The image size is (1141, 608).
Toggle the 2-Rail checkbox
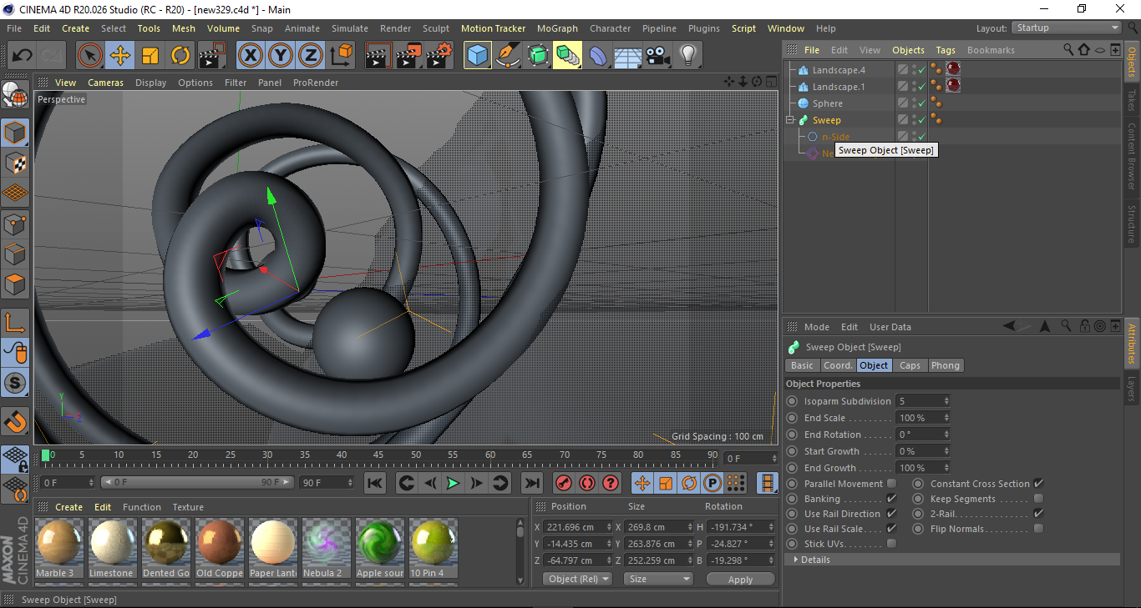[1038, 514]
